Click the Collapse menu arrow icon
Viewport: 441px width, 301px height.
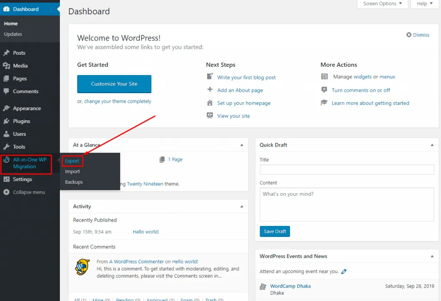point(6,192)
